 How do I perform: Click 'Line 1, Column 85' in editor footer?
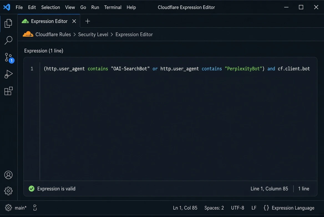point(269,188)
